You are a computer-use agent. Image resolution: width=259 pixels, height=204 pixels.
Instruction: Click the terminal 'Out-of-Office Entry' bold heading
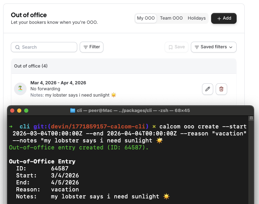click(x=42, y=161)
